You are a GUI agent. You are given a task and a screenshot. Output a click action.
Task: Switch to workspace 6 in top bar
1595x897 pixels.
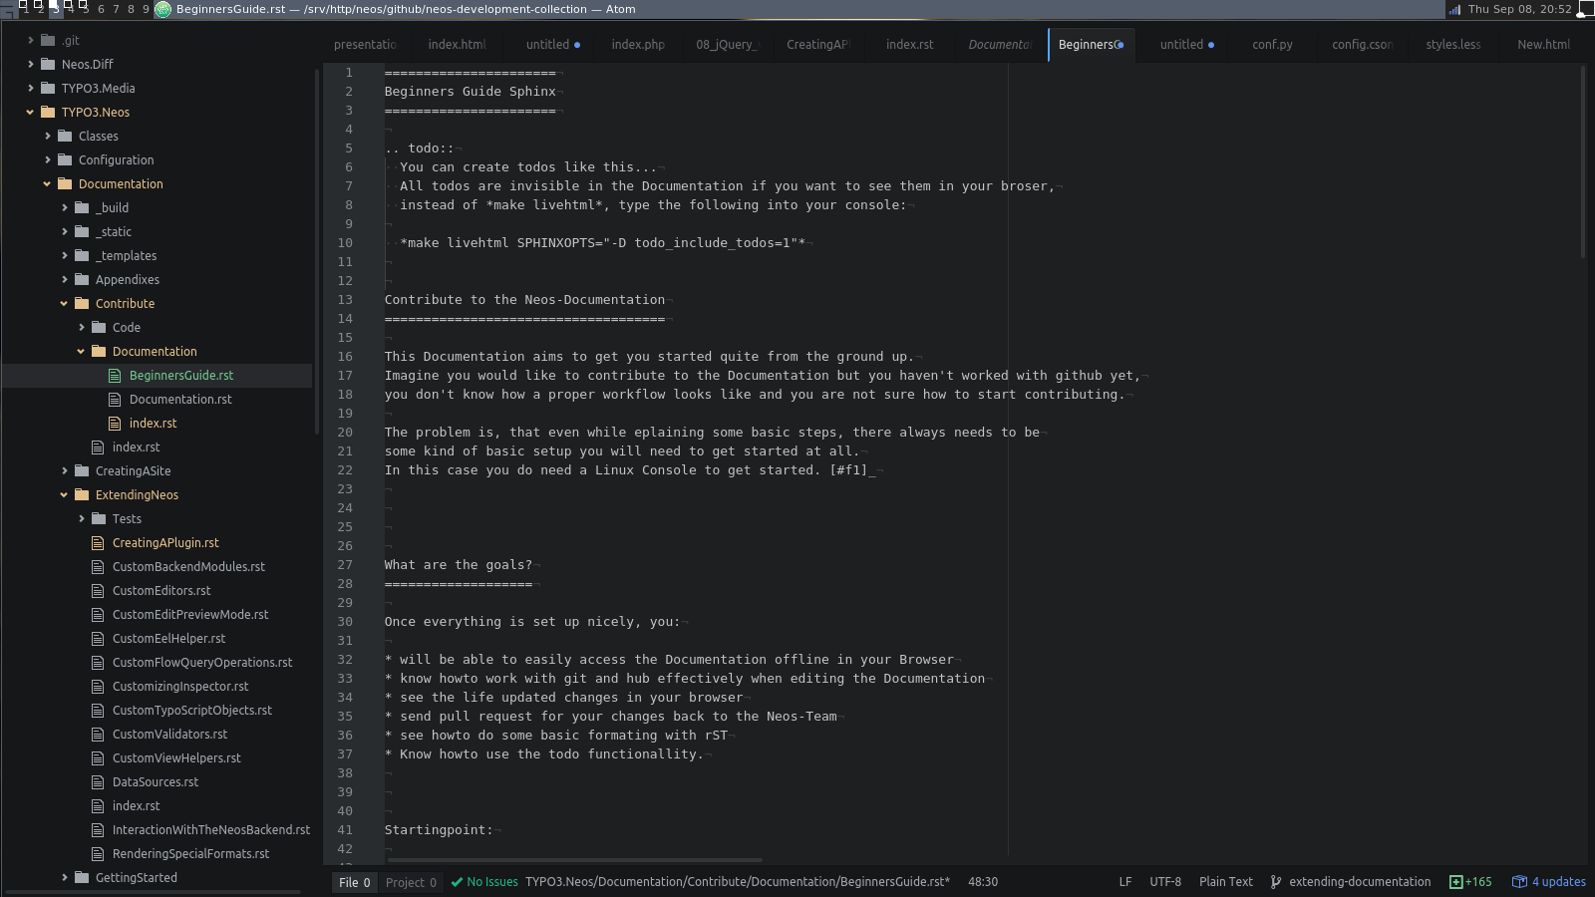(x=101, y=9)
